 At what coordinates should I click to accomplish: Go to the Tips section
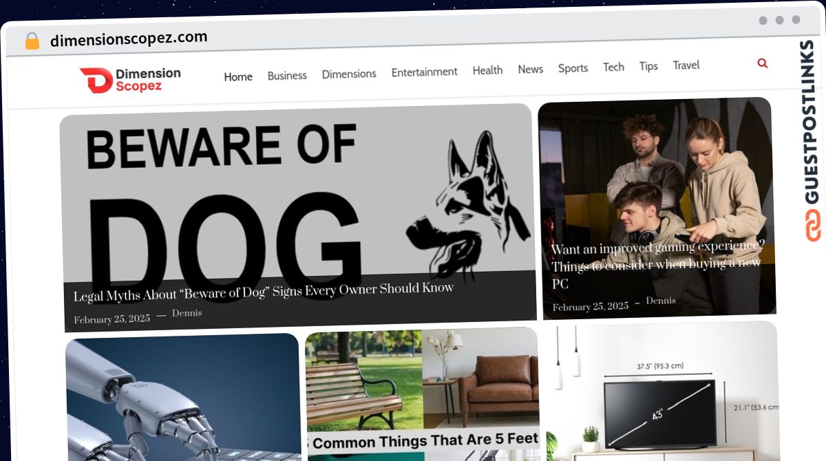[x=648, y=66]
